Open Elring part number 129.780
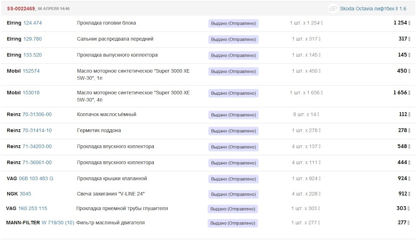 point(32,39)
